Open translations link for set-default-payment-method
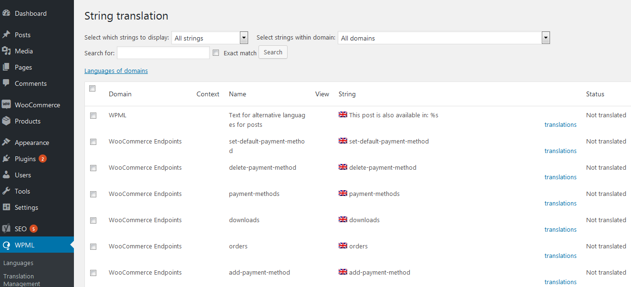Viewport: 631px width, 287px height. (x=560, y=151)
